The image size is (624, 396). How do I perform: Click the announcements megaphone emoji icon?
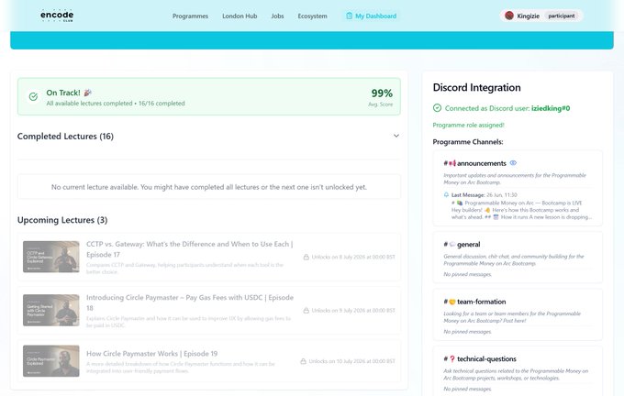pyautogui.click(x=452, y=163)
